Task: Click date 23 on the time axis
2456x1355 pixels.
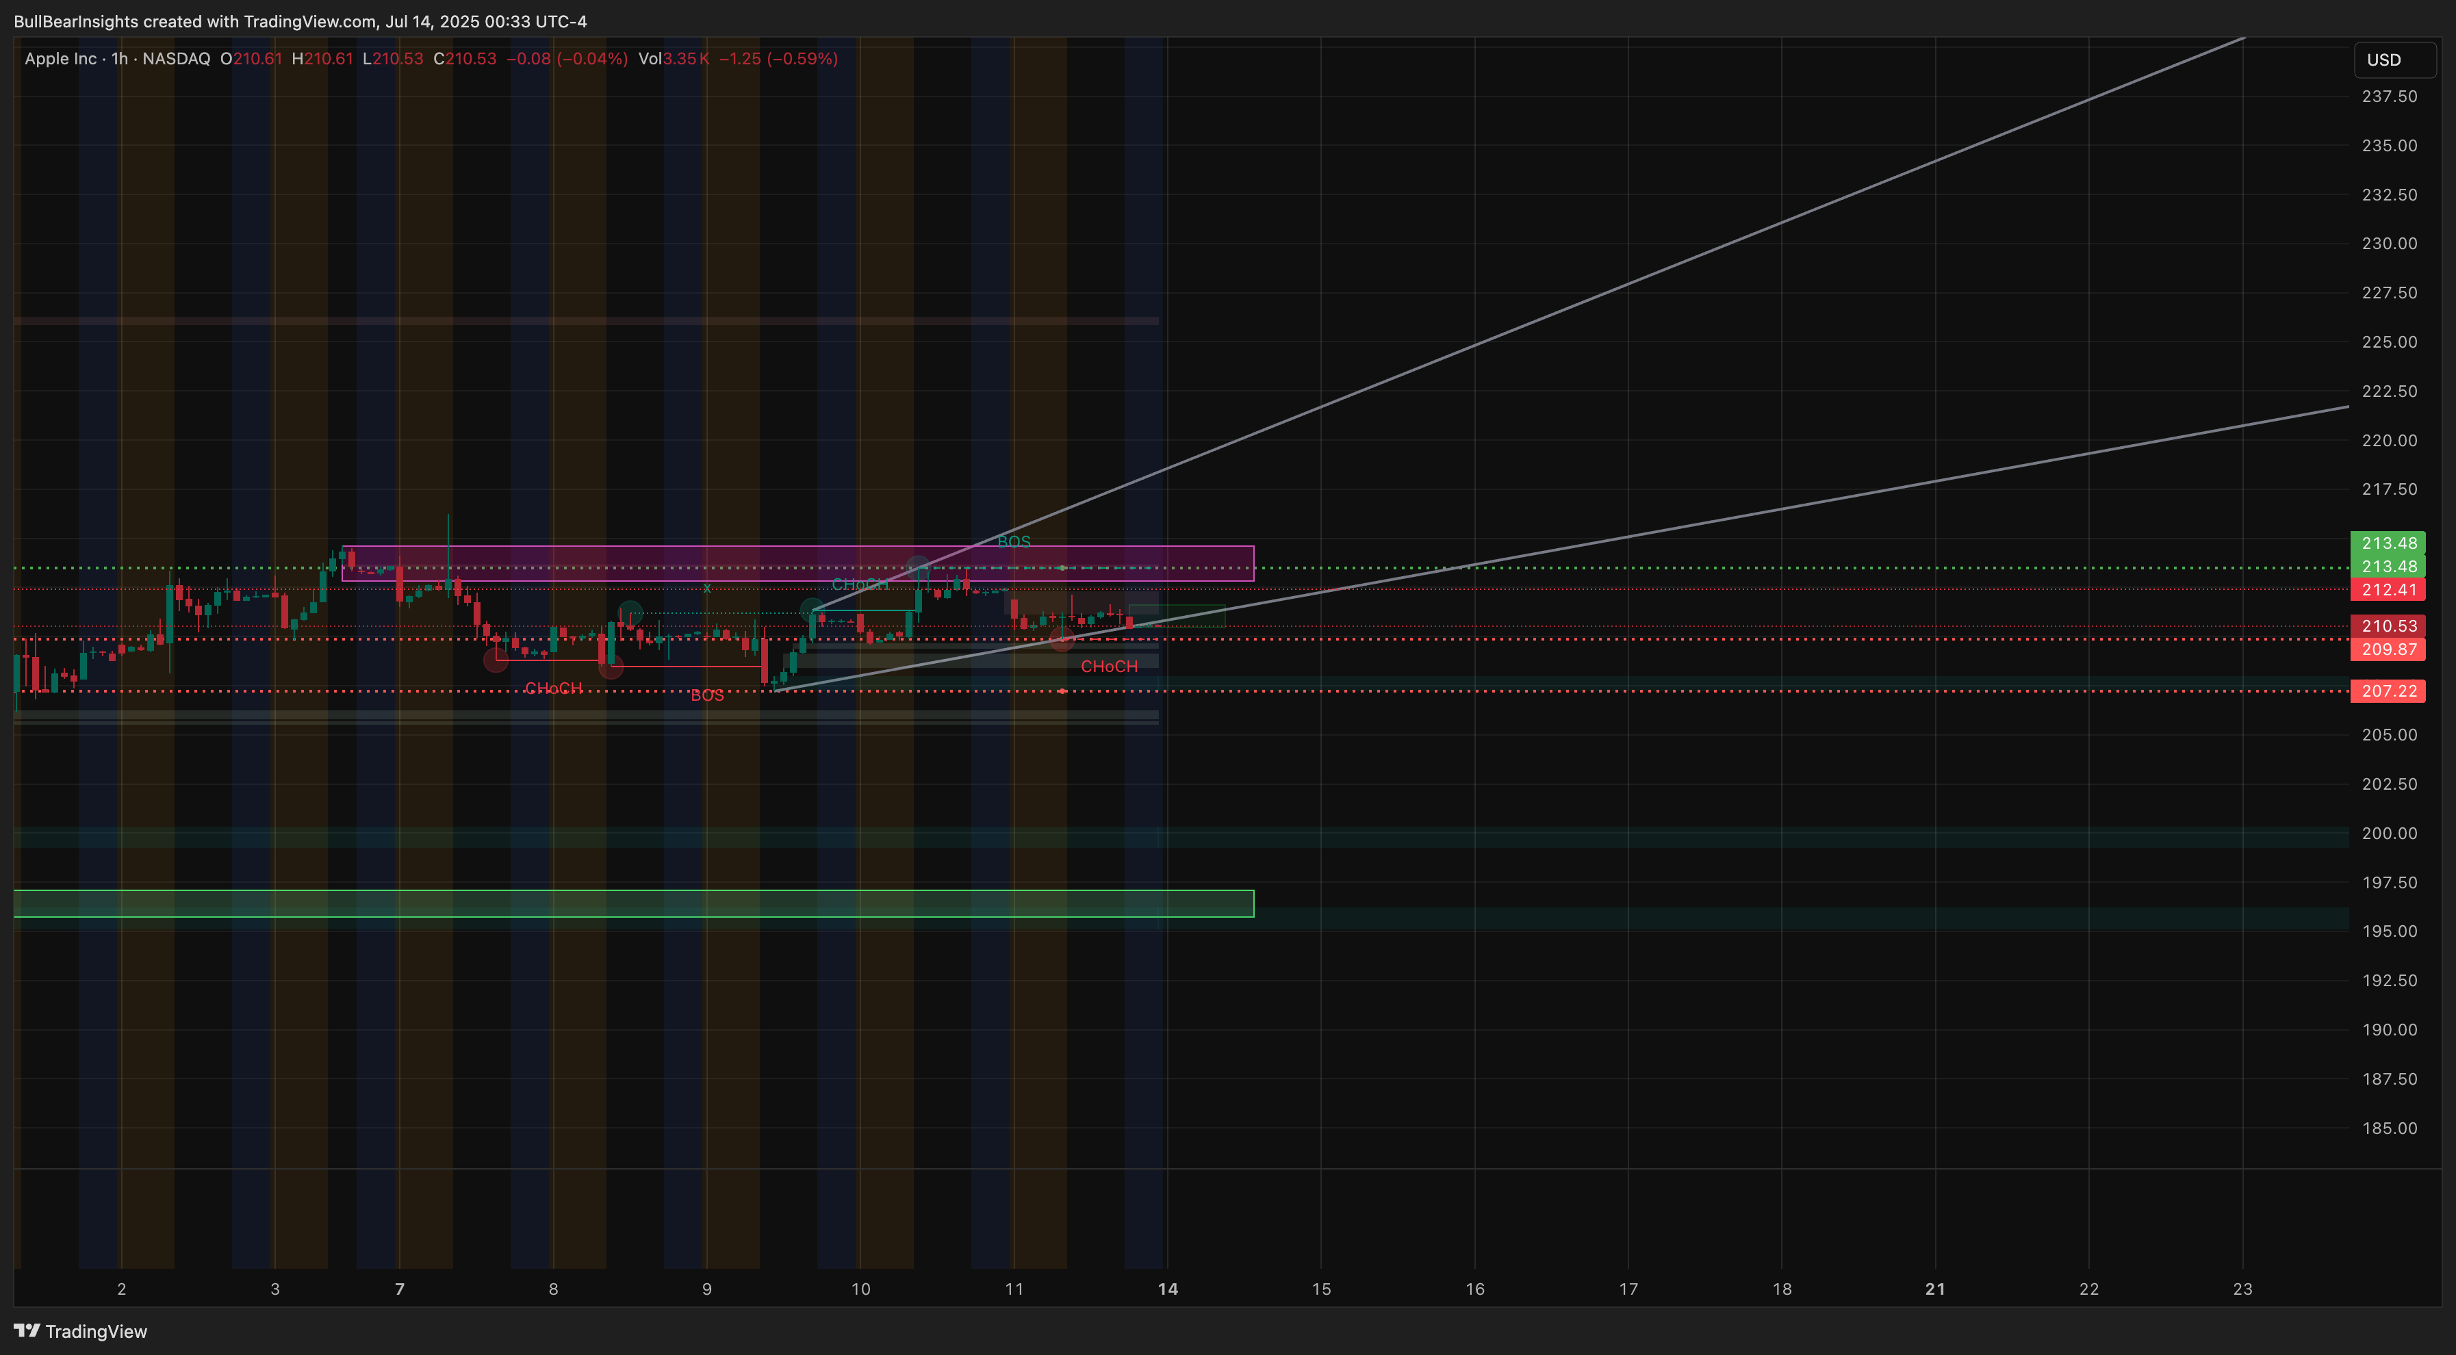Action: pos(2242,1289)
